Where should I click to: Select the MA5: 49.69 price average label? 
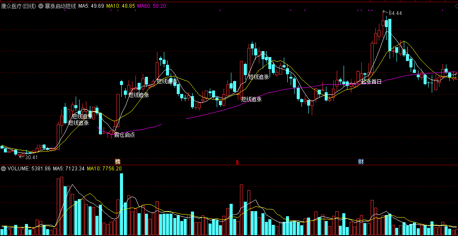[x=91, y=6]
